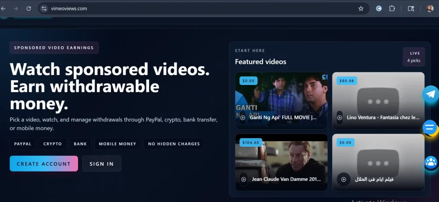Click the $80.08 price label
Image resolution: width=439 pixels, height=202 pixels.
click(x=346, y=81)
